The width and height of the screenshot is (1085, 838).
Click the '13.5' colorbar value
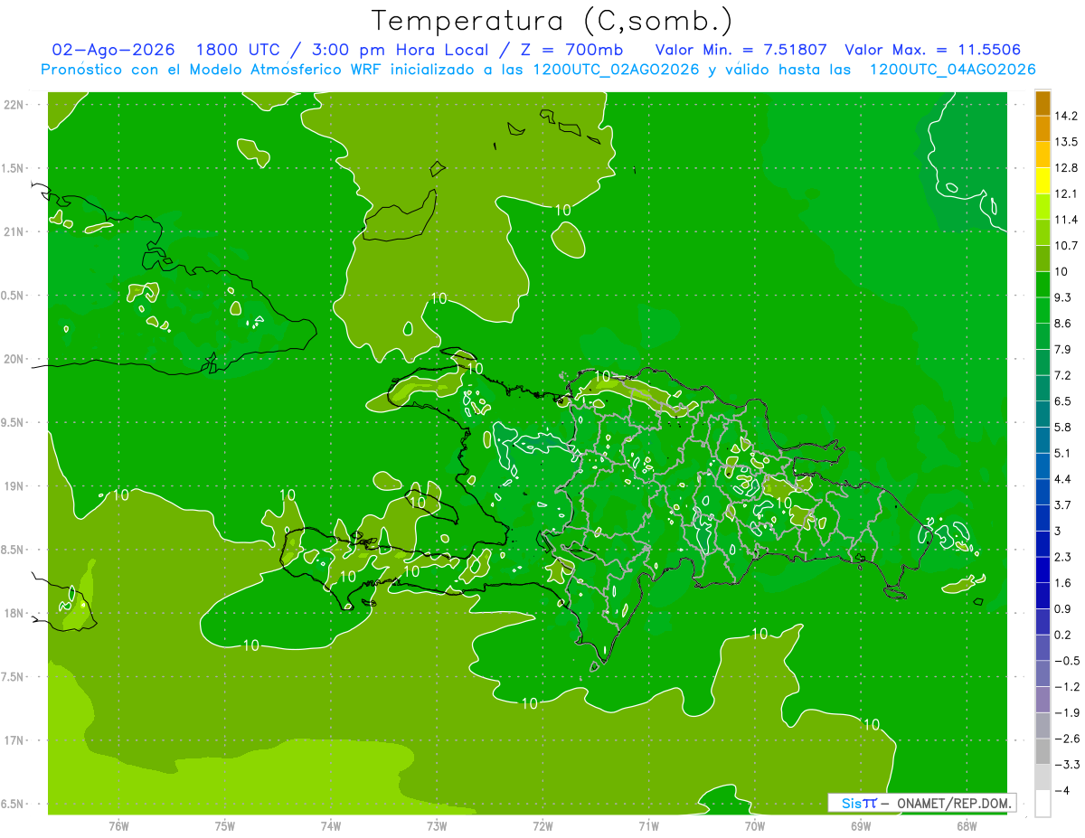(1067, 142)
